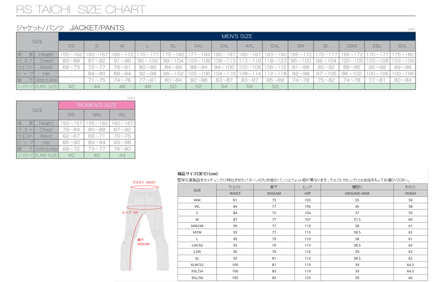Screen dimensions: 439x282
Task: Select the WS column header in women's table
Action: [x=71, y=115]
